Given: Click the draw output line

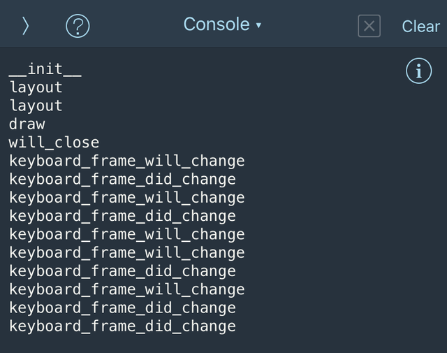Looking at the screenshot, I should (27, 124).
